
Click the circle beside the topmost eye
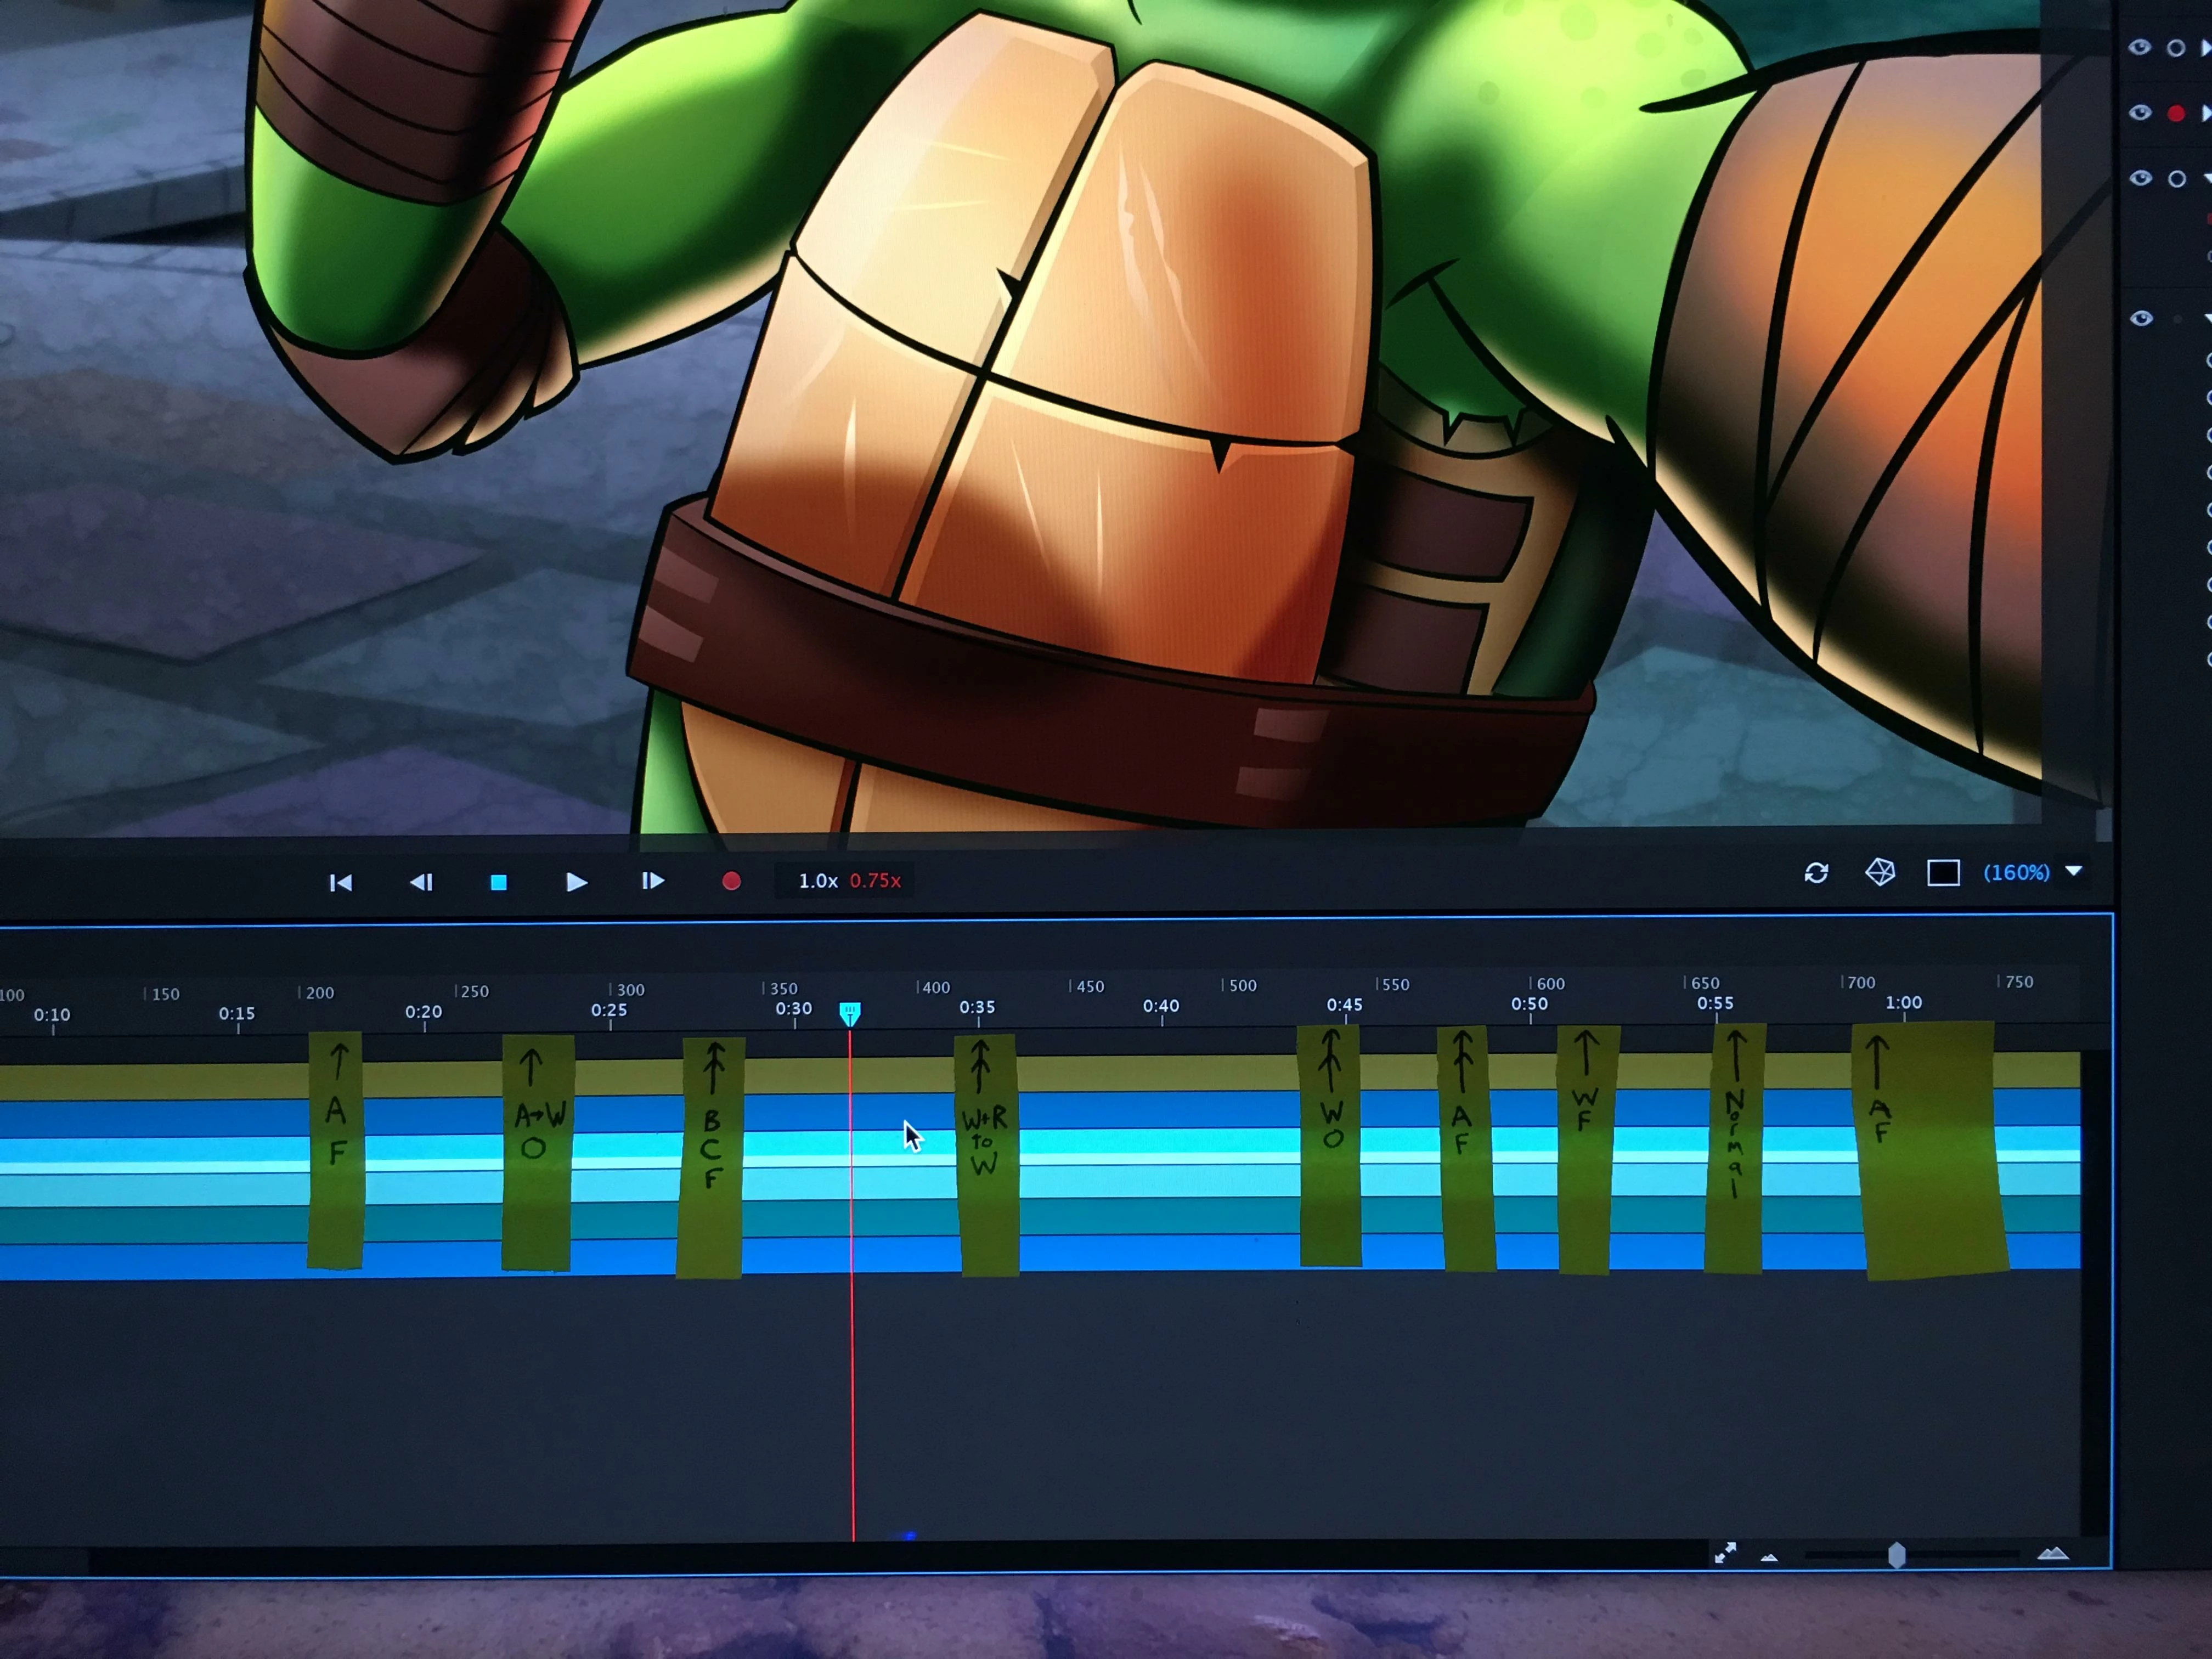[2175, 48]
